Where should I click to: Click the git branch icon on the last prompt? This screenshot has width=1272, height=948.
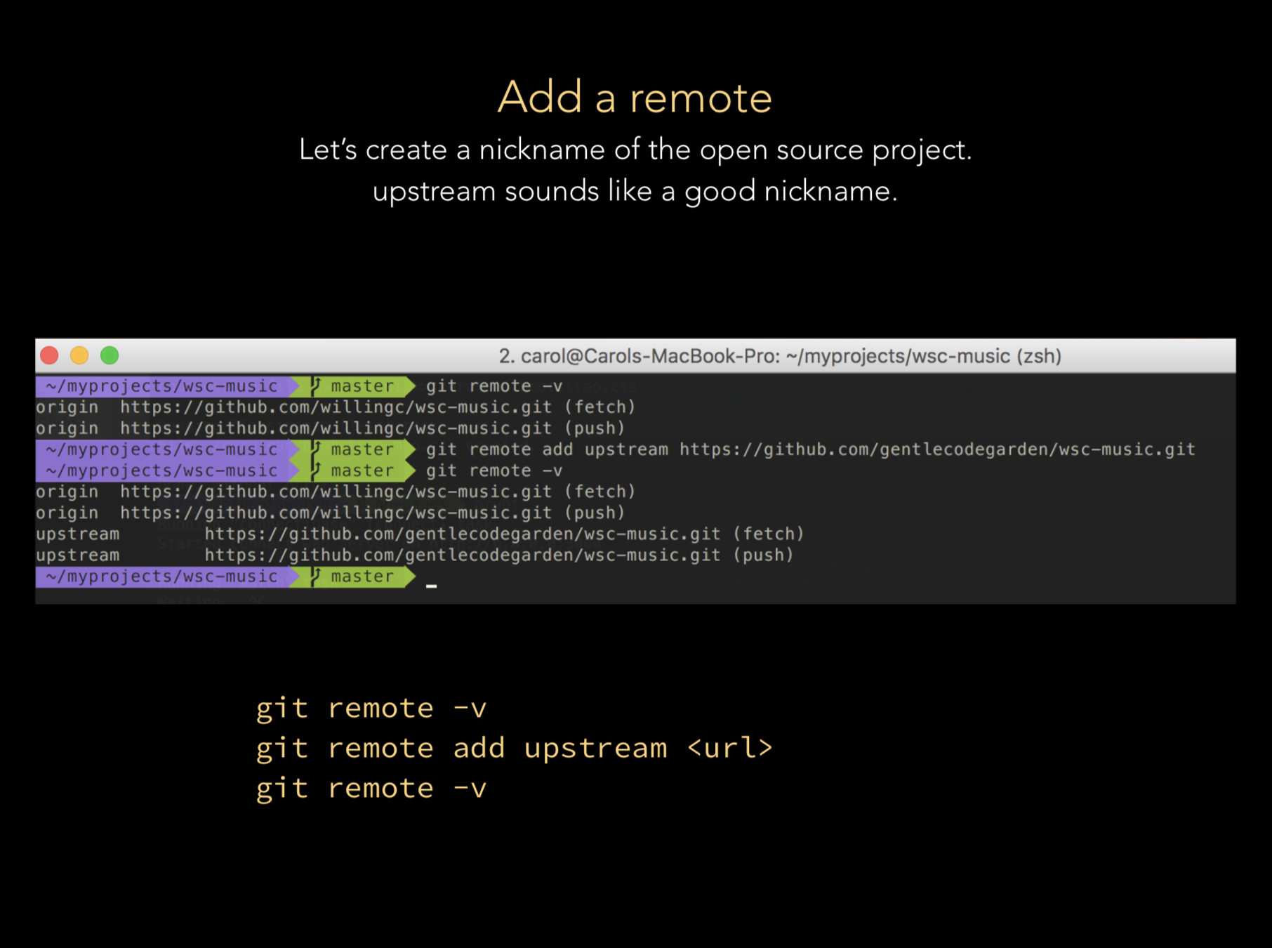point(316,577)
